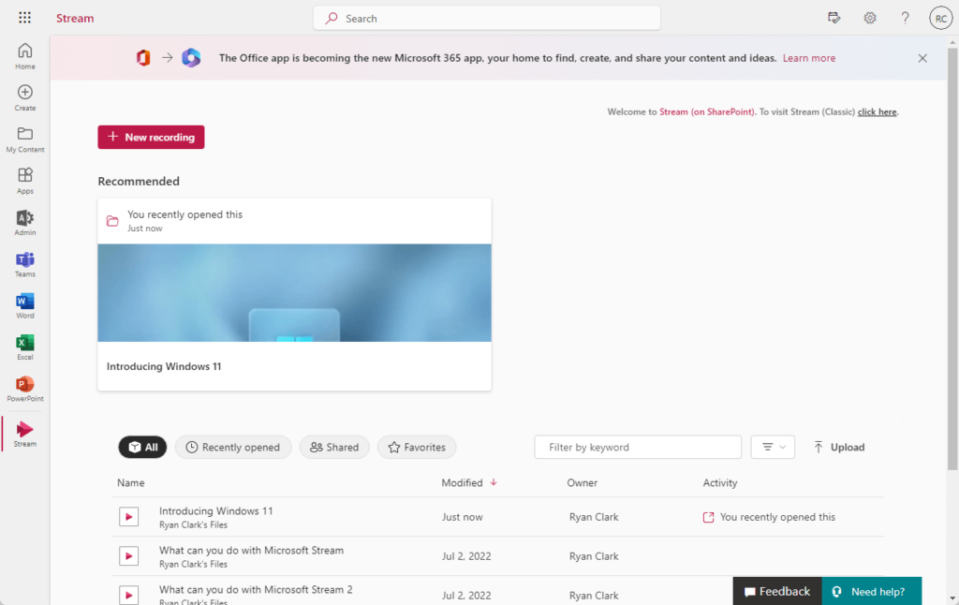Click the Owner column header
The width and height of the screenshot is (959, 605).
coord(582,482)
